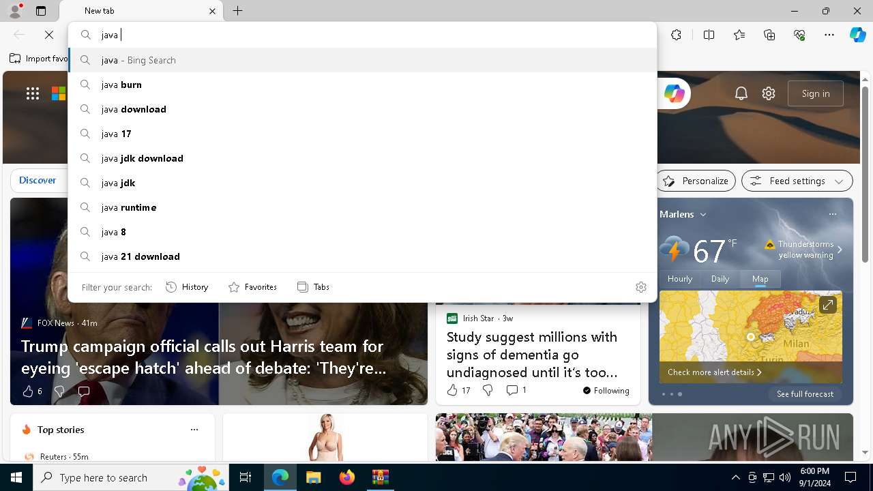Open the Favorites star toolbar icon
This screenshot has height=491, width=873.
point(739,35)
